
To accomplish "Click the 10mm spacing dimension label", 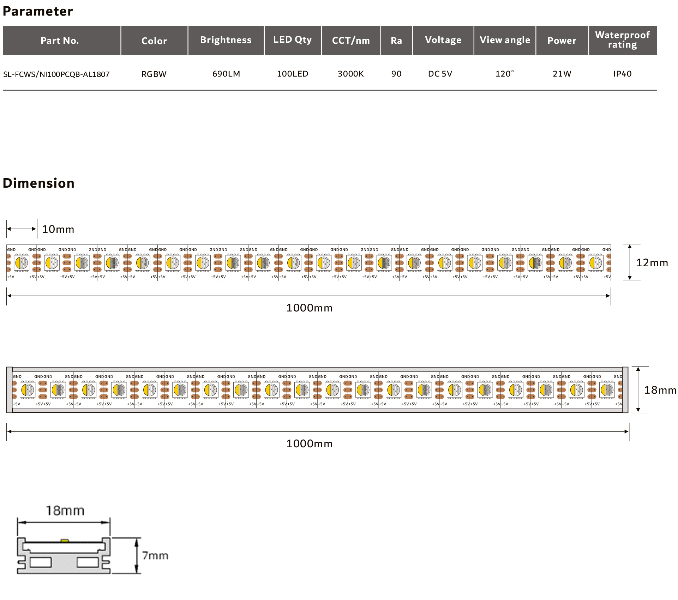I will 58,229.
